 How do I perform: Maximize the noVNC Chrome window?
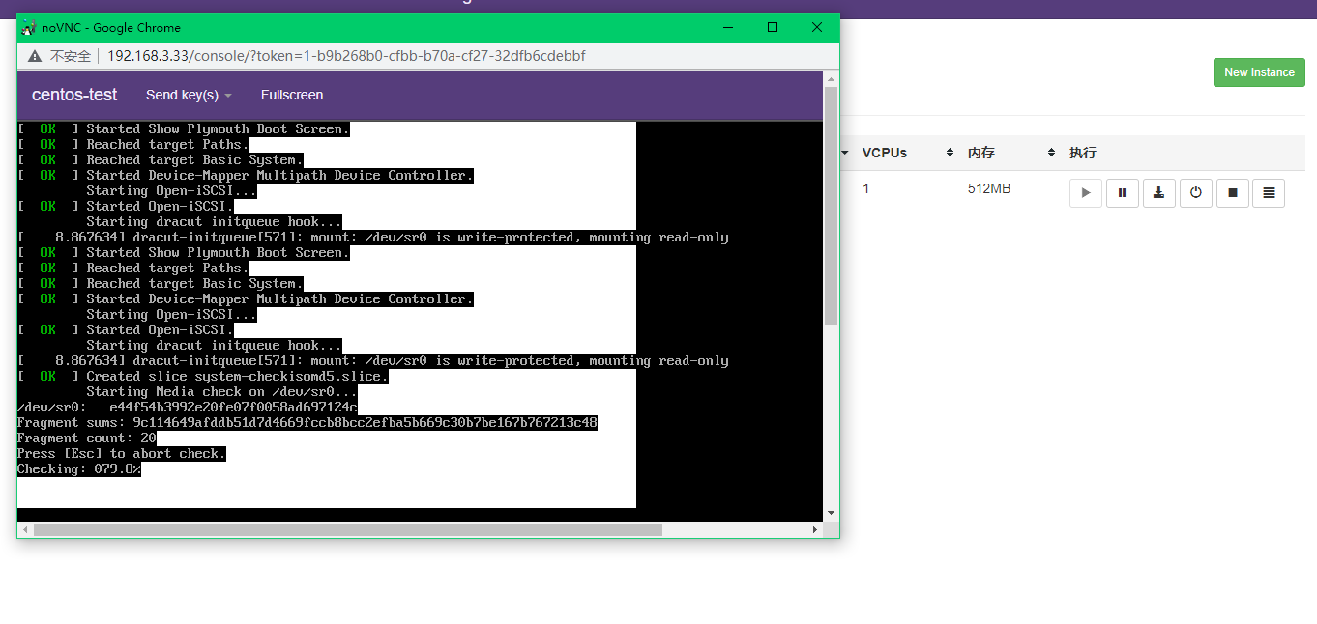pos(773,28)
